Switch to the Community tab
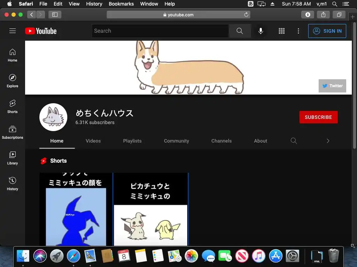 point(176,141)
